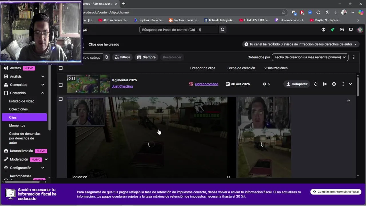Open the inbox icon in the top bar
366x206 pixels.
tap(342, 30)
